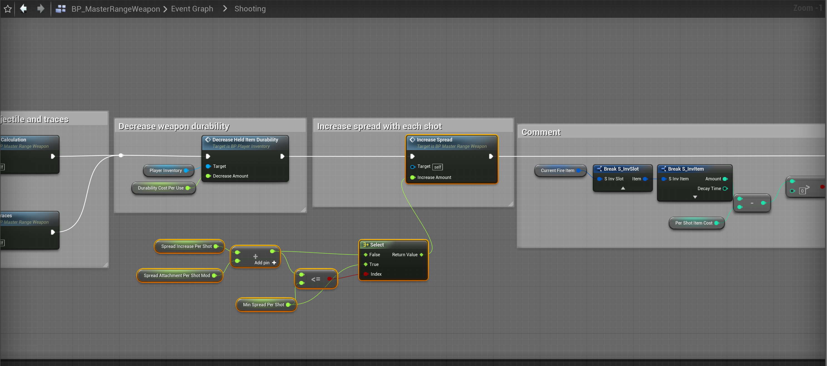The width and height of the screenshot is (827, 366).
Task: Click the Break S_InvSlot struct icon
Action: pyautogui.click(x=599, y=169)
